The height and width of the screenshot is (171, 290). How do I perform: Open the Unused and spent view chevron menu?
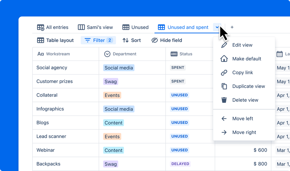217,27
